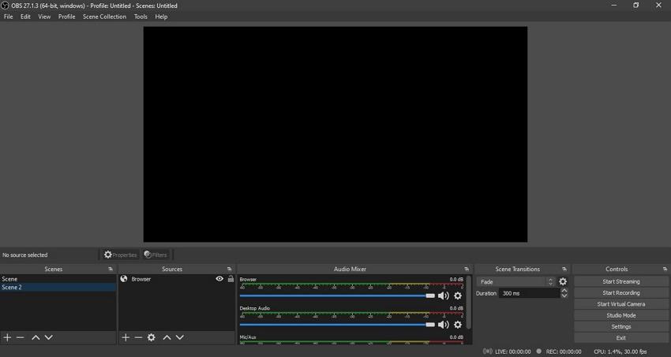Undock the Scenes panel using its header icon

(x=111, y=270)
